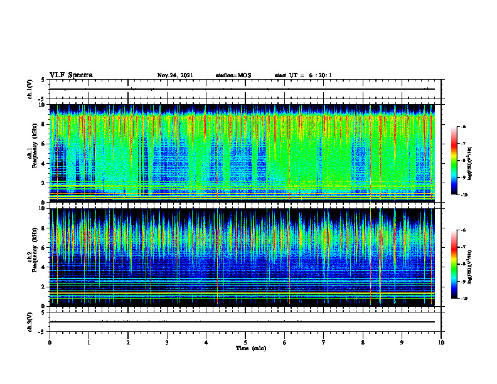497x384 pixels.
Task: Click the "ch.3(V)" waveform axis label
Action: point(30,322)
